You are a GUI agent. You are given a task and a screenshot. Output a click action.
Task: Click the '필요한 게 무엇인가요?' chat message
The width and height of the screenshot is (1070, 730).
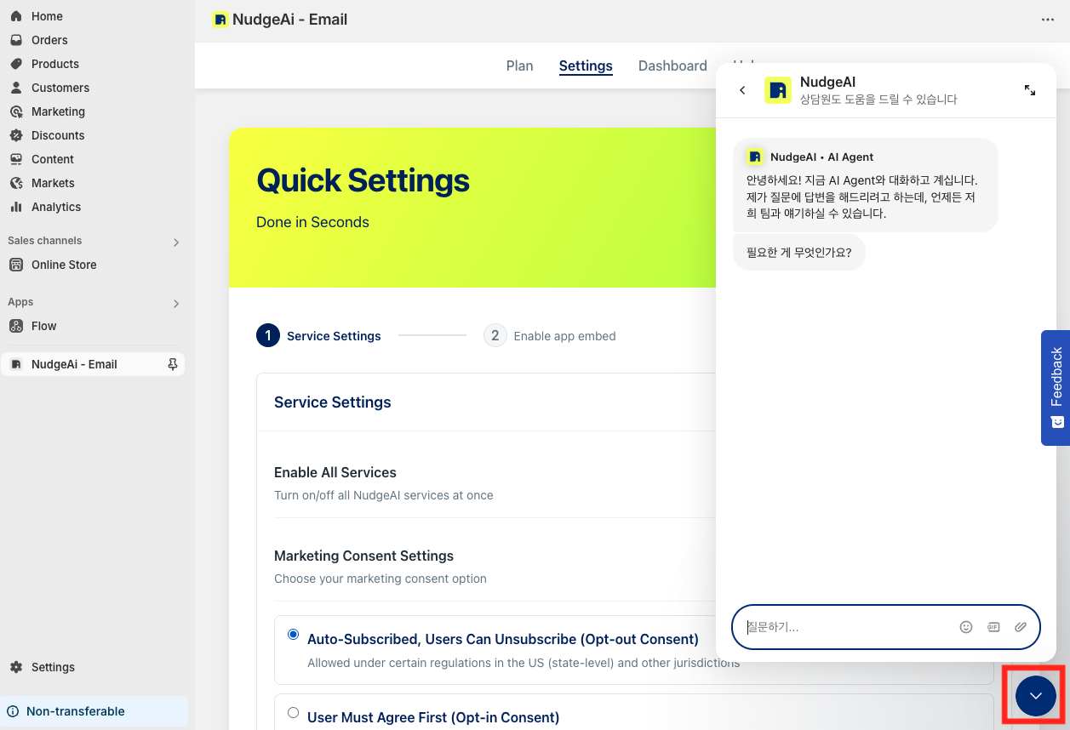pyautogui.click(x=799, y=253)
